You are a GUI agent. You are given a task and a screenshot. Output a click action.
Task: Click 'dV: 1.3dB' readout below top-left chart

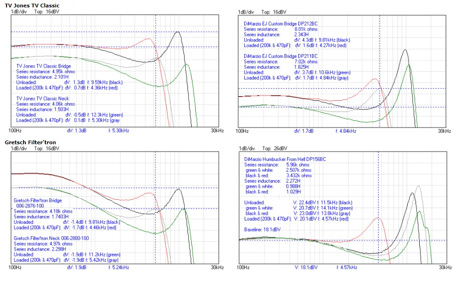[x=77, y=130]
